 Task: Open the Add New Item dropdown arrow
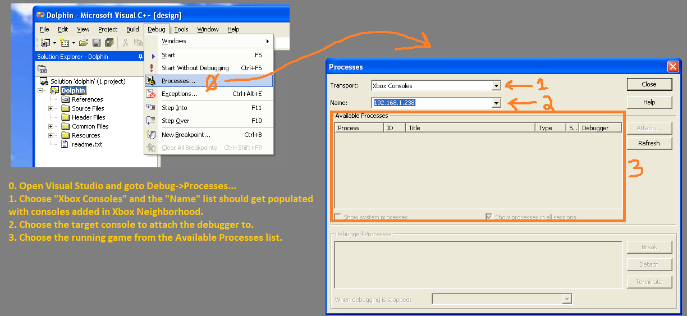pyautogui.click(x=72, y=43)
